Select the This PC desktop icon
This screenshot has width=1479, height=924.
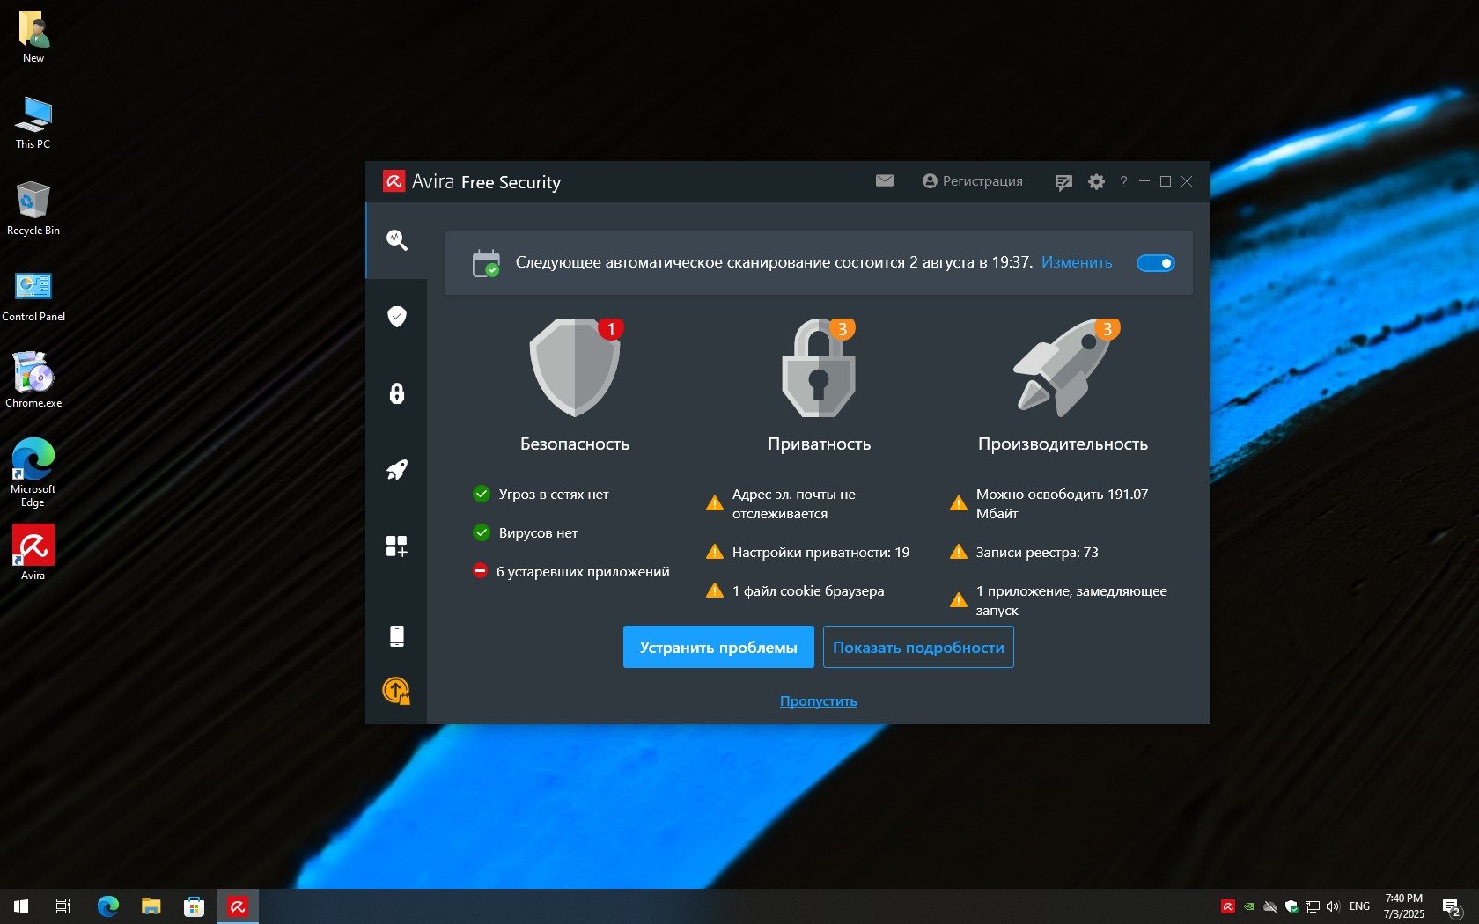(33, 123)
